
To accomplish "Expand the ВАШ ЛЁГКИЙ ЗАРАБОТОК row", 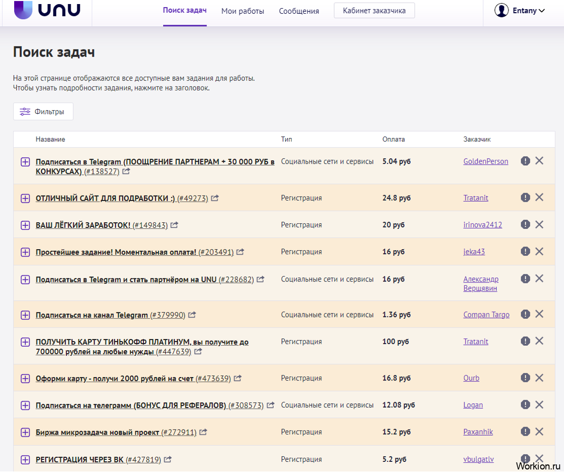I will [x=25, y=225].
